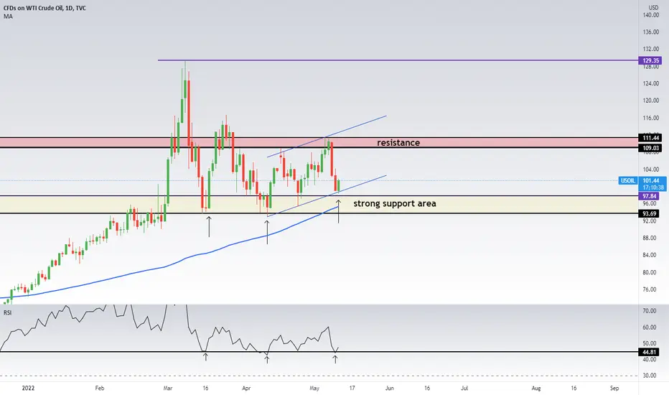Click the May label on the time axis
Image resolution: width=669 pixels, height=395 pixels.
click(x=314, y=388)
